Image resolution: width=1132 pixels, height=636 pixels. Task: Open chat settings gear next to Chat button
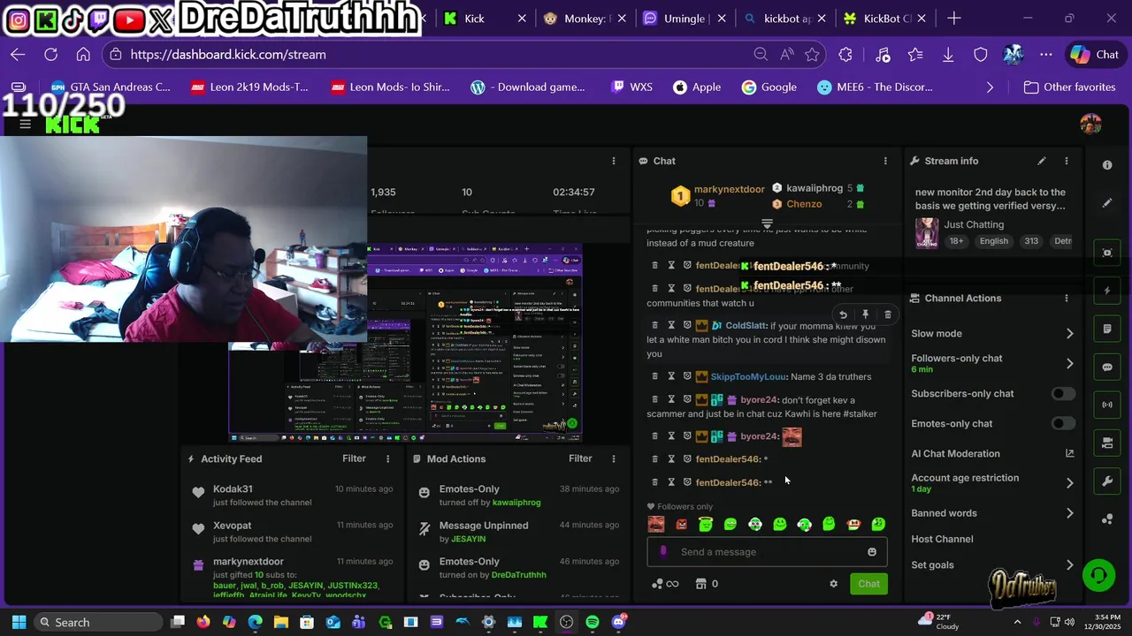pos(833,584)
